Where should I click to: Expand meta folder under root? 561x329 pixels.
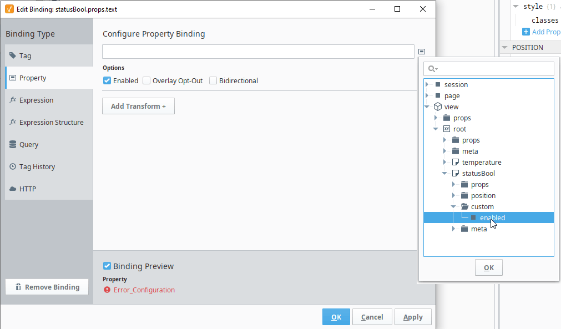coord(444,151)
